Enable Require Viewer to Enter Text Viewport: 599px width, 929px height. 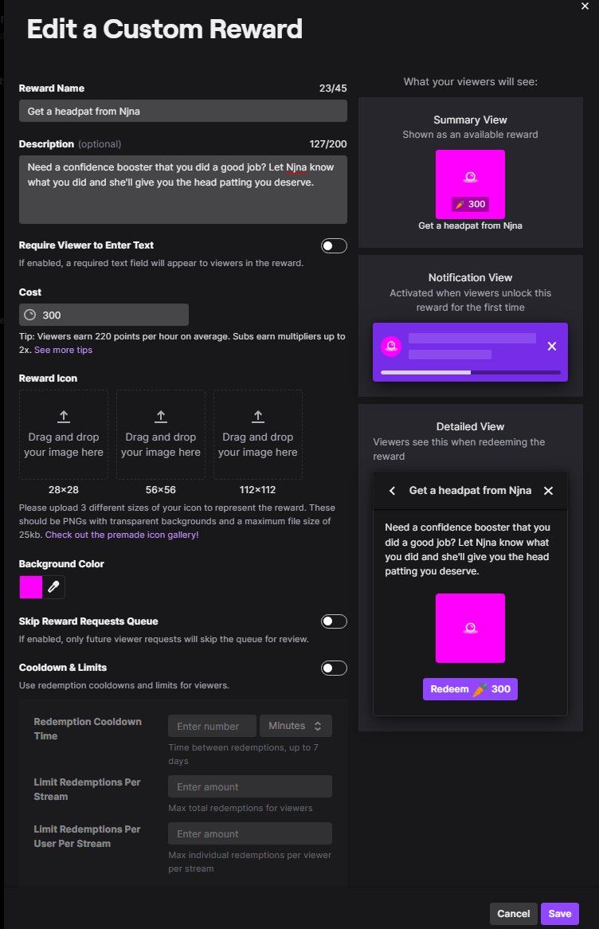click(x=334, y=245)
